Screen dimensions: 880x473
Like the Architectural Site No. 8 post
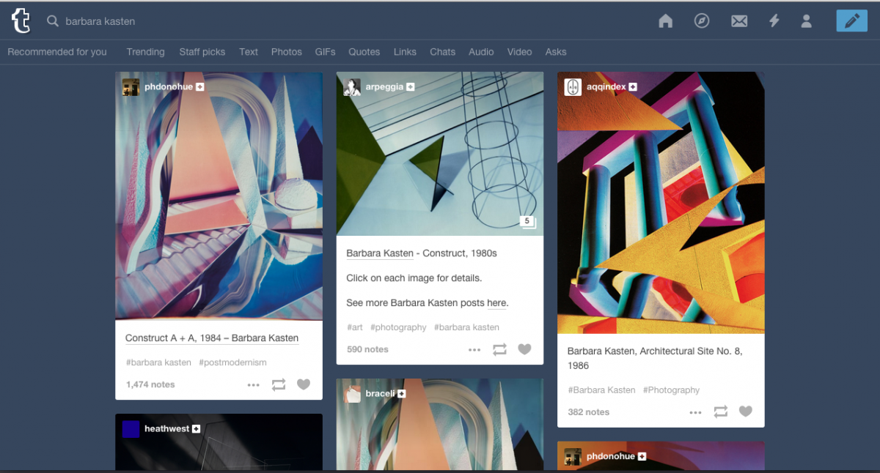[746, 411]
